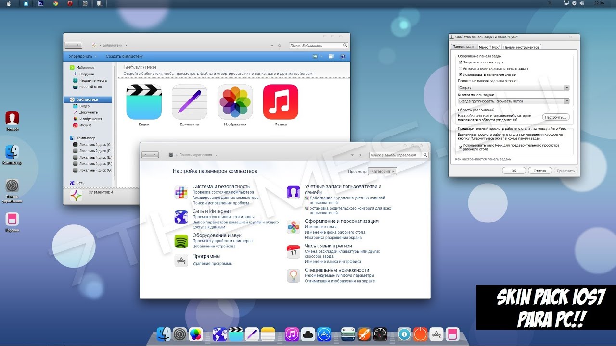Viewport: 616px width, 346px height.
Task: Open Chrome from the top taskbar
Action: [x=55, y=3]
